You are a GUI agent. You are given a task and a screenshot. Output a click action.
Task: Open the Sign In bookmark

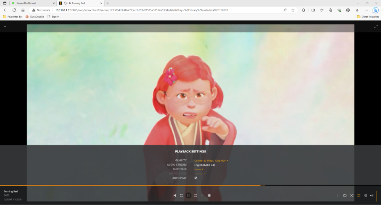click(x=53, y=17)
